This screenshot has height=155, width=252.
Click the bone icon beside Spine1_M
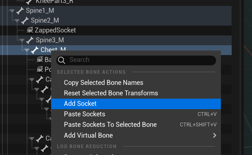20,11
